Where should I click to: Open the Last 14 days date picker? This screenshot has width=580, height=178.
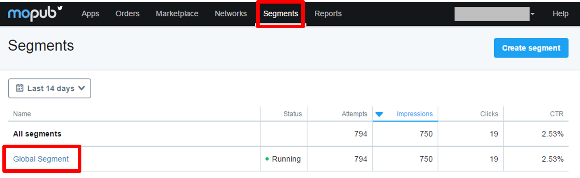pyautogui.click(x=50, y=88)
